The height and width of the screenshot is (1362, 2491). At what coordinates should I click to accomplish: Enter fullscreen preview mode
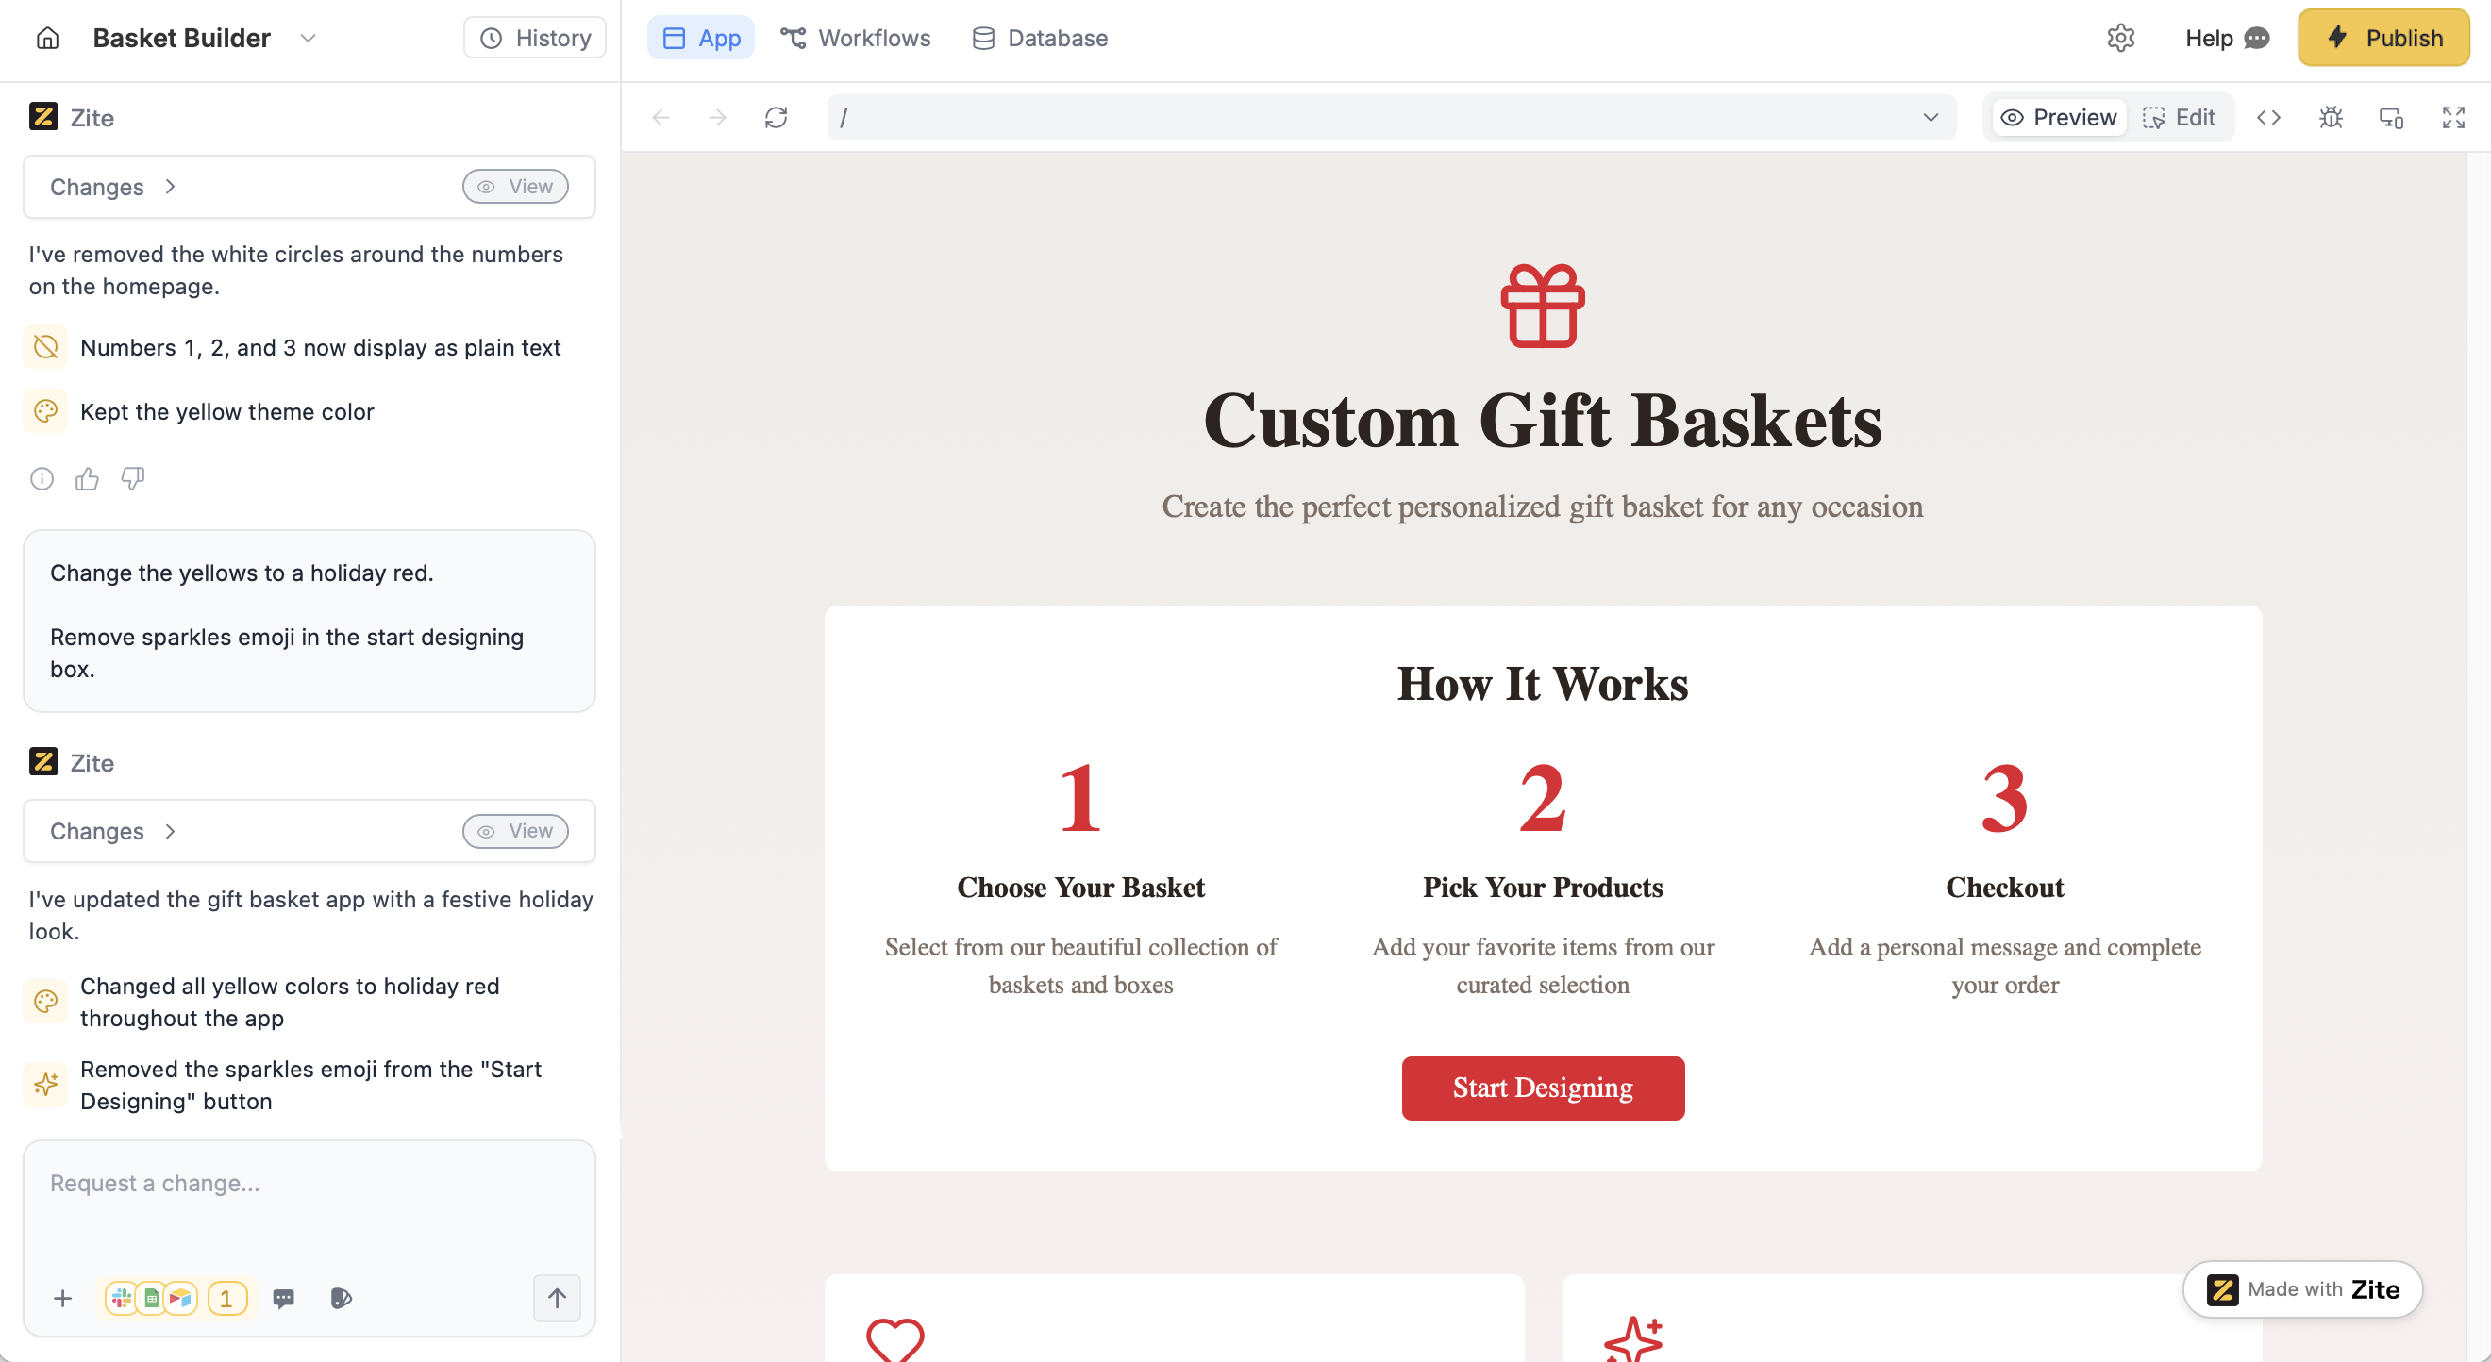pos(2453,117)
